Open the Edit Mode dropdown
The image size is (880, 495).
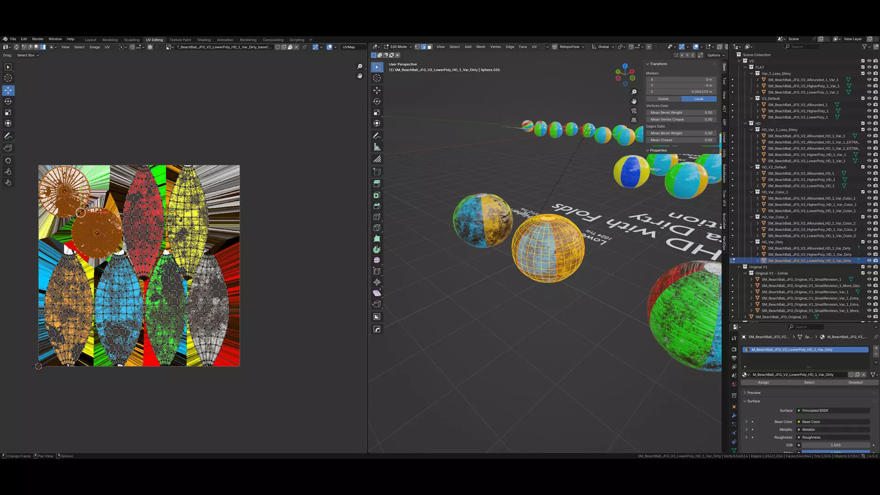click(398, 47)
